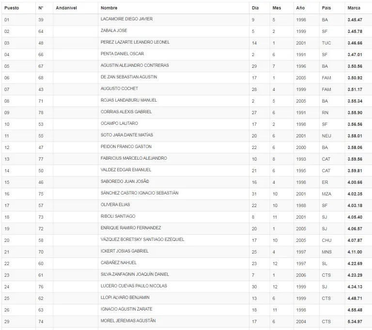Screen dimensions: 372x330
Task: Select the FABRICIUS MARCELO ALEJANDRO row
Action: click(x=134, y=158)
